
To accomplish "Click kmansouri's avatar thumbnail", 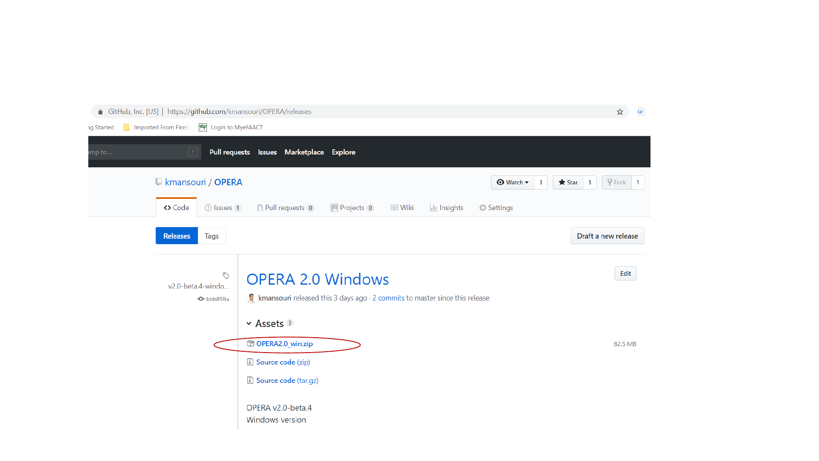I will tap(251, 298).
